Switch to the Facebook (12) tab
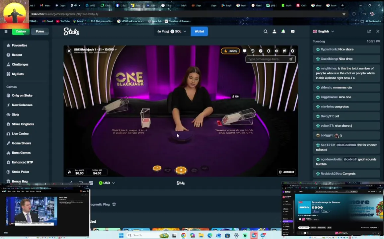The height and width of the screenshot is (239, 384). coord(121,5)
